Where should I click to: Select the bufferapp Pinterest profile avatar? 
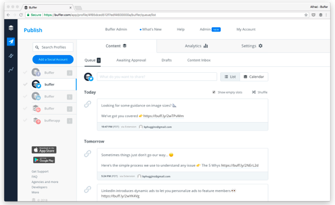[x=36, y=120]
